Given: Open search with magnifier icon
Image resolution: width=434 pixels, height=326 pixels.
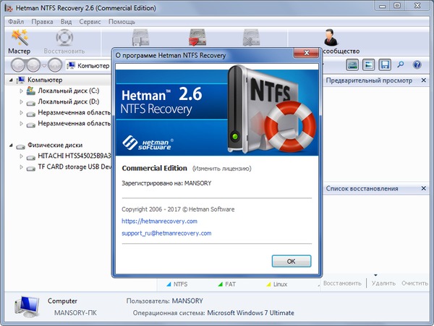Looking at the screenshot, I should point(401,65).
